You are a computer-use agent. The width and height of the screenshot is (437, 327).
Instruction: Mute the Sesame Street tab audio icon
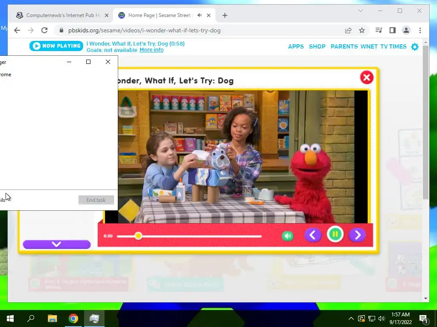click(200, 15)
